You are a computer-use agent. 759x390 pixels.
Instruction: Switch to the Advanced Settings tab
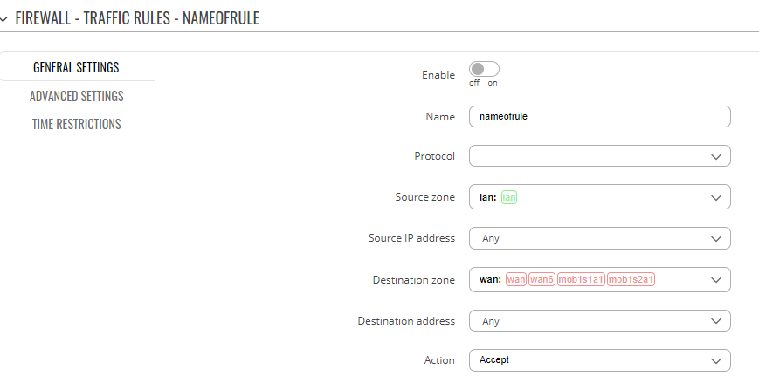pos(77,96)
